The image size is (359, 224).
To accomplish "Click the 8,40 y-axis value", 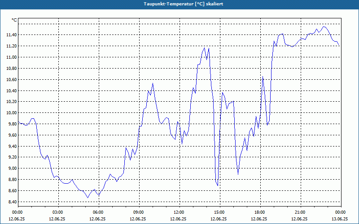I will (x=13, y=202).
